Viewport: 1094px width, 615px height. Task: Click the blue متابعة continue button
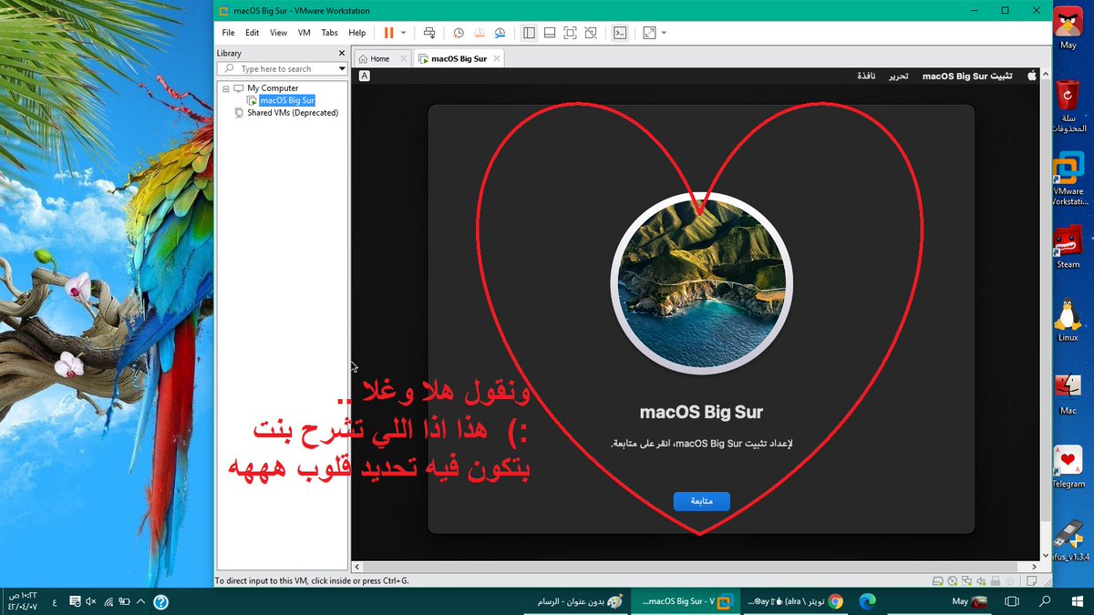pos(701,501)
